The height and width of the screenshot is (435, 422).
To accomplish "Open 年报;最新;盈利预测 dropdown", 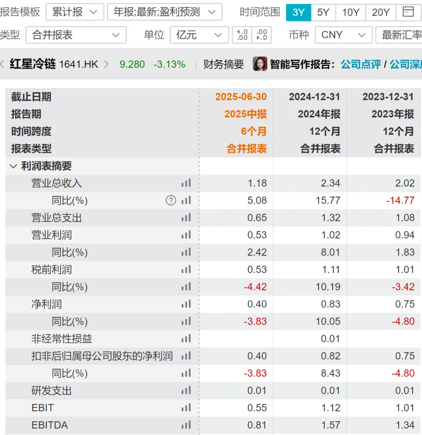I will [165, 12].
